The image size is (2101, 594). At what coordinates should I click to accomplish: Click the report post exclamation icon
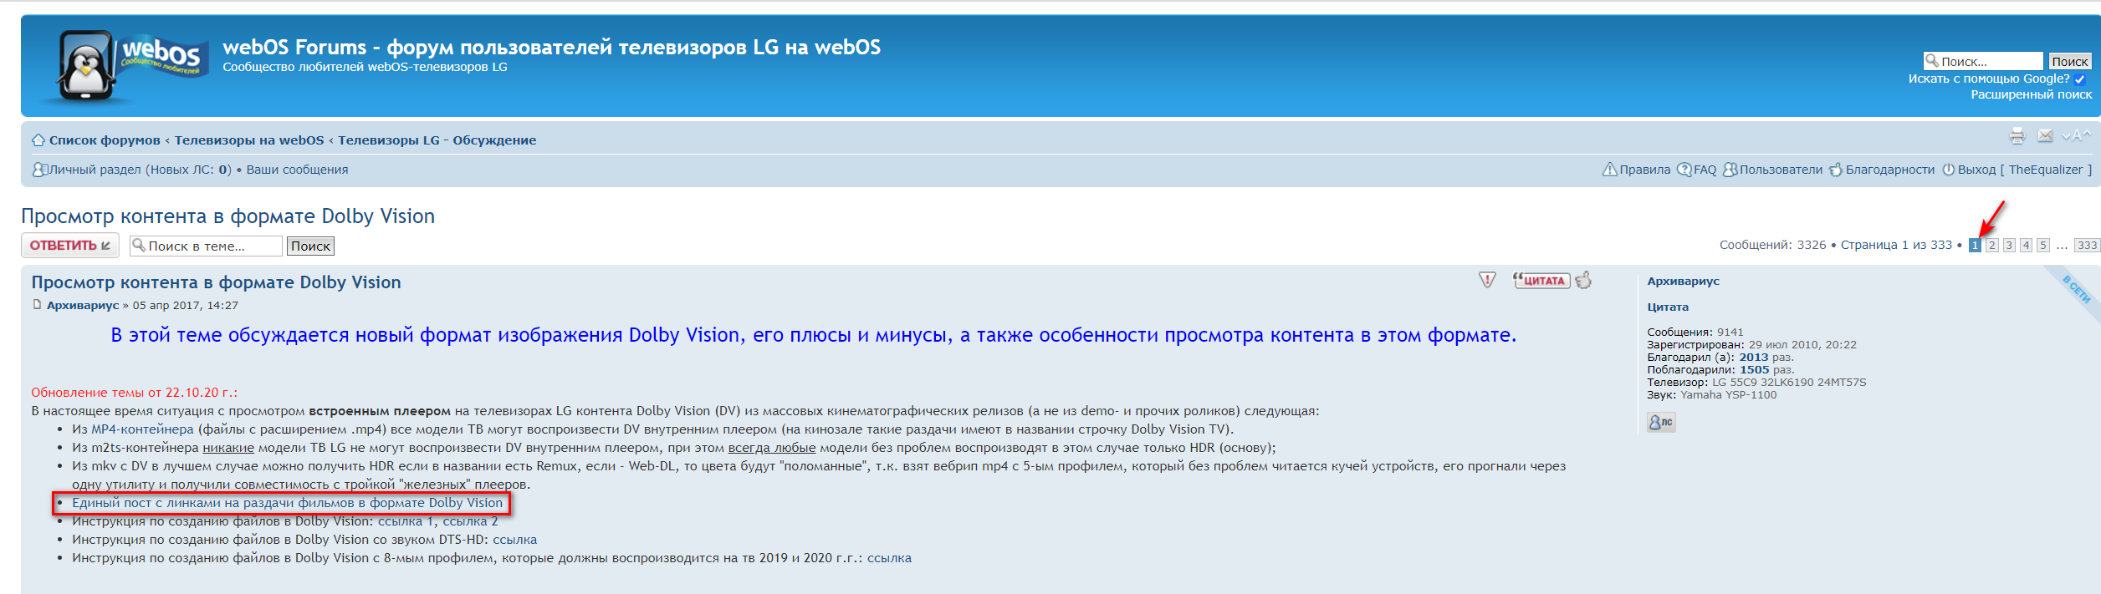(x=1487, y=281)
